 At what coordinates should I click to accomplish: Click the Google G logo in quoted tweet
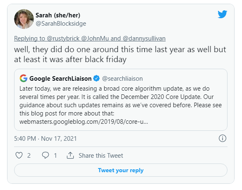24,78
